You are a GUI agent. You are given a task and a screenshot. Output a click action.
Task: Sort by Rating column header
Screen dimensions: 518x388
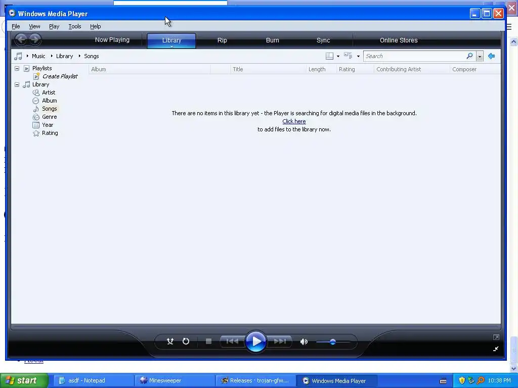coord(356,69)
